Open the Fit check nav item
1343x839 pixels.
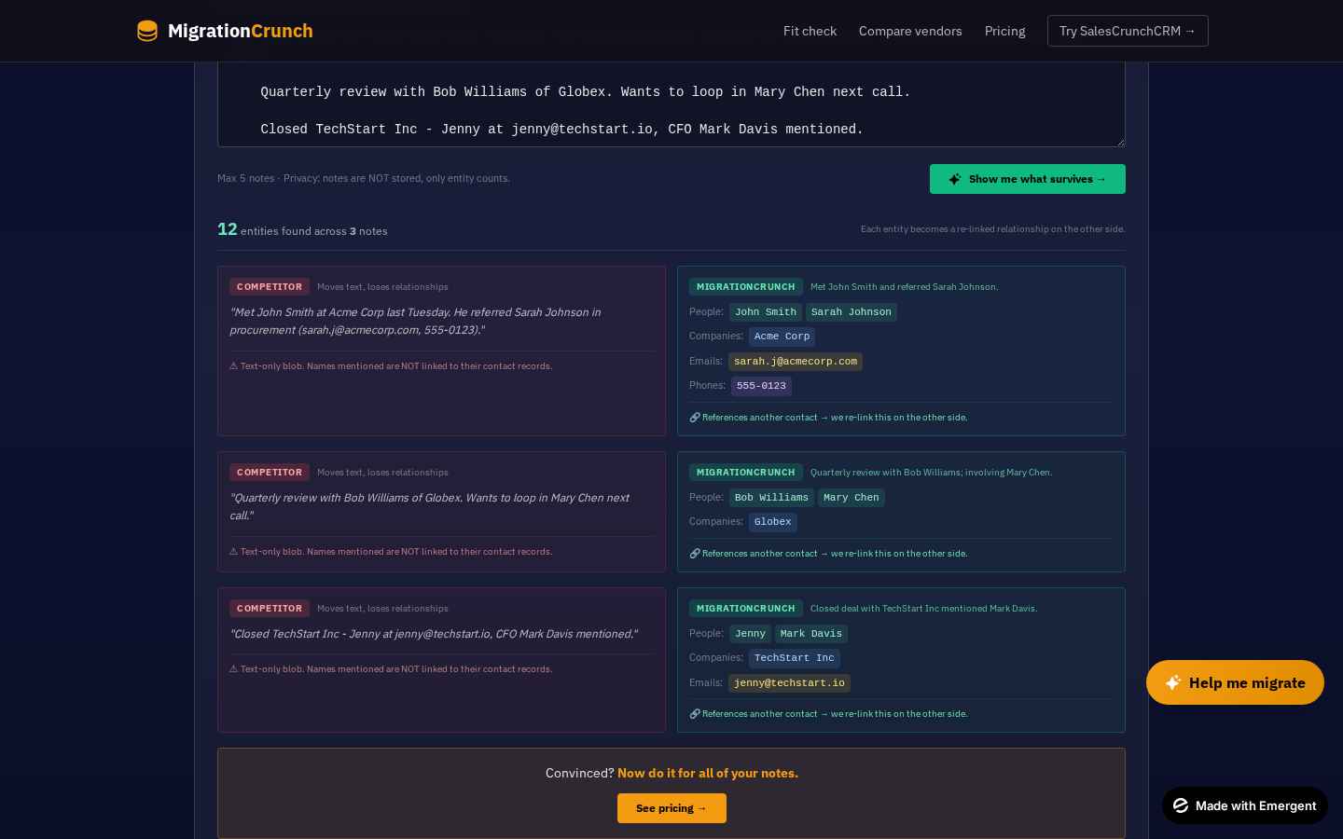pos(810,31)
